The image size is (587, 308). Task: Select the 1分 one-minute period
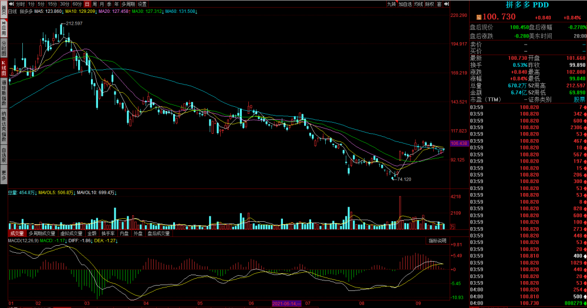[x=31, y=4]
